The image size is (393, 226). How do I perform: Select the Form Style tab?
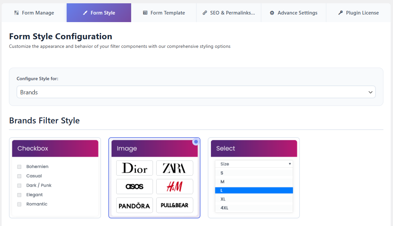point(99,13)
